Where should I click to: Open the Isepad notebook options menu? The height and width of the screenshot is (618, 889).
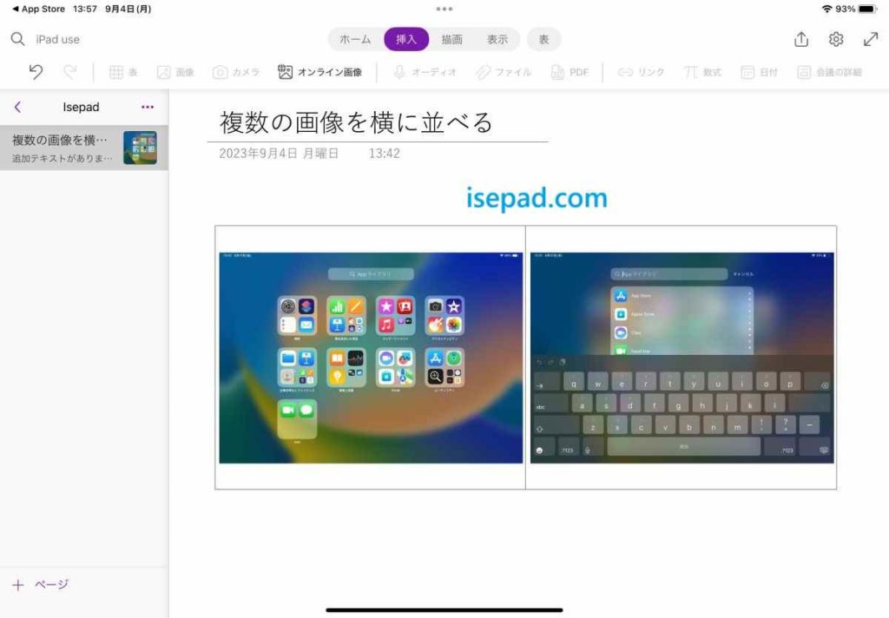pyautogui.click(x=148, y=106)
